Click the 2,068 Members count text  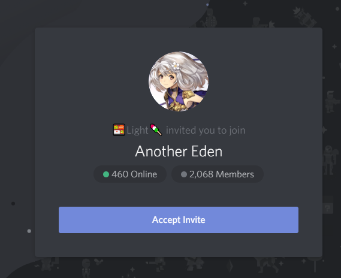point(222,174)
